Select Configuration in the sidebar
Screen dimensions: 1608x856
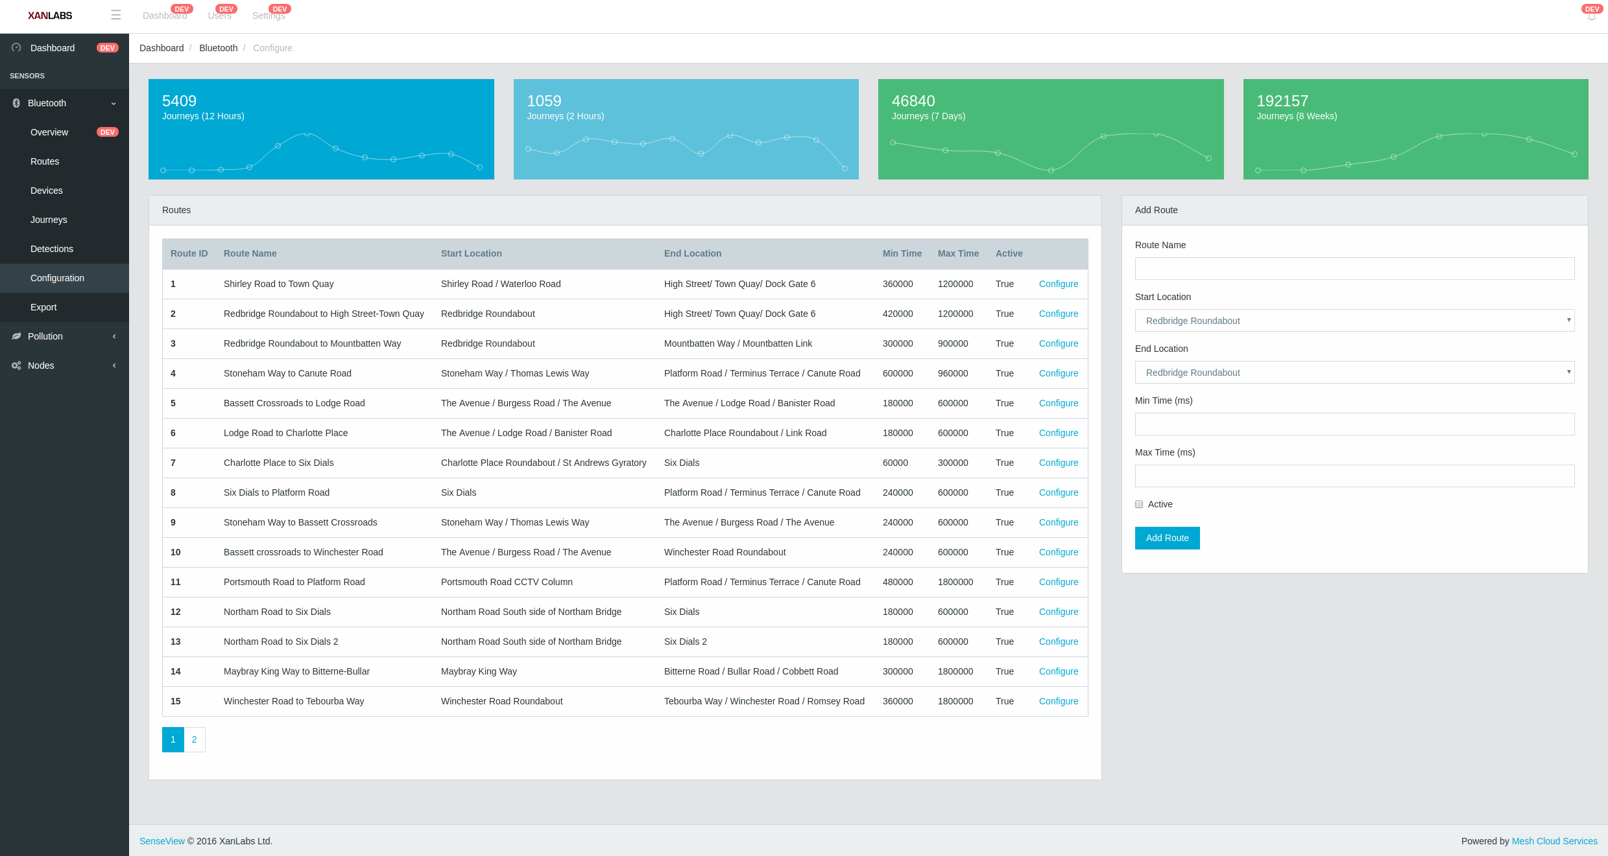pos(64,278)
